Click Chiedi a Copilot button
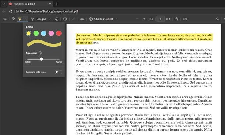This screenshot has width=225, height=135. point(101,19)
